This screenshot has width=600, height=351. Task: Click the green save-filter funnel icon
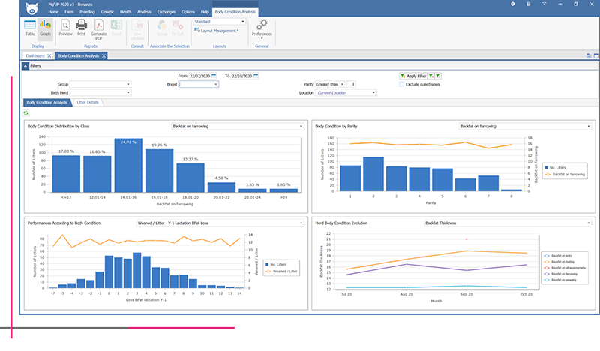pyautogui.click(x=438, y=76)
